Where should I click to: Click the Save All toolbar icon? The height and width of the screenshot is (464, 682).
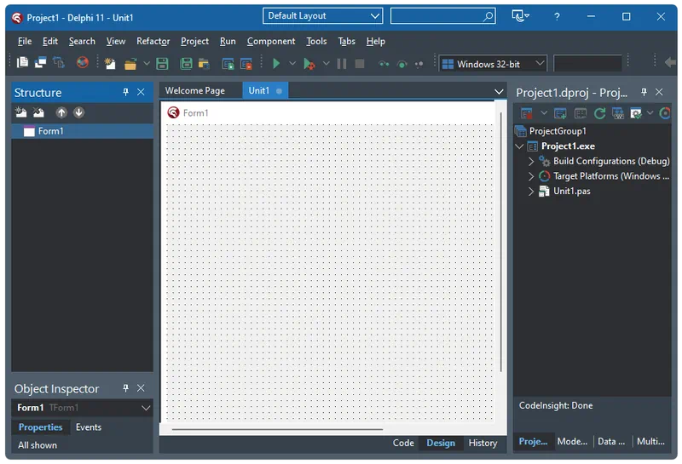click(x=186, y=64)
